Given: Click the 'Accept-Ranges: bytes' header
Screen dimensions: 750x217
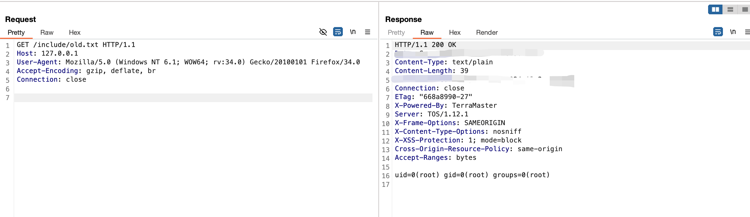Looking at the screenshot, I should pyautogui.click(x=436, y=158).
